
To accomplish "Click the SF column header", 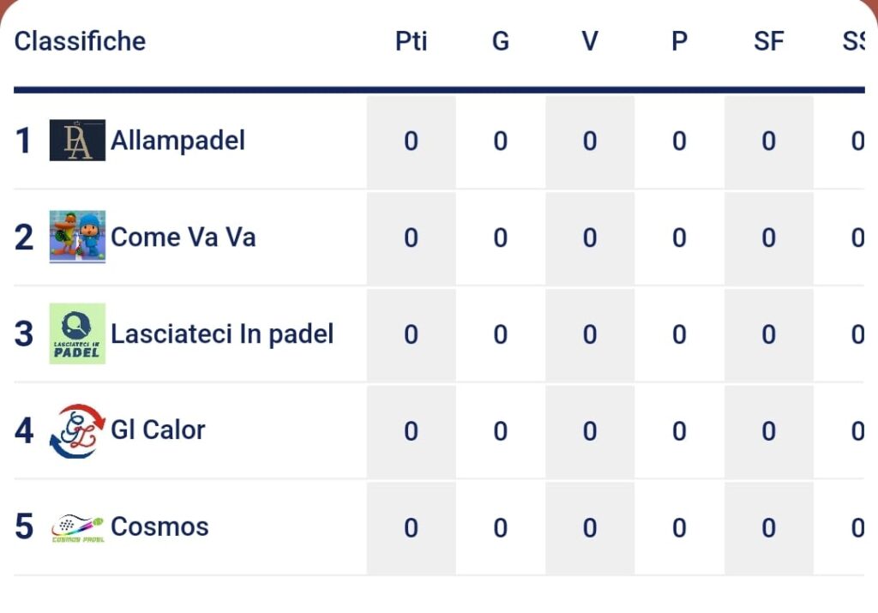I will point(769,41).
